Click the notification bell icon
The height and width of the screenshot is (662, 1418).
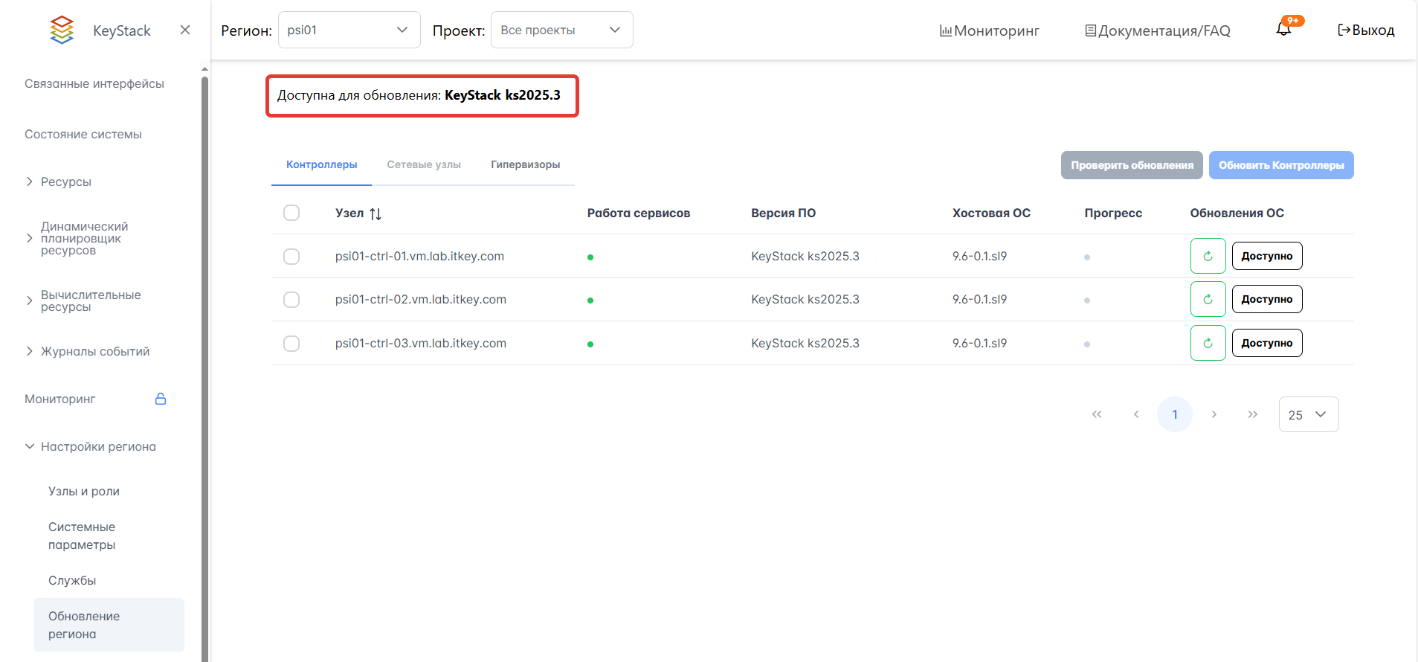point(1283,30)
